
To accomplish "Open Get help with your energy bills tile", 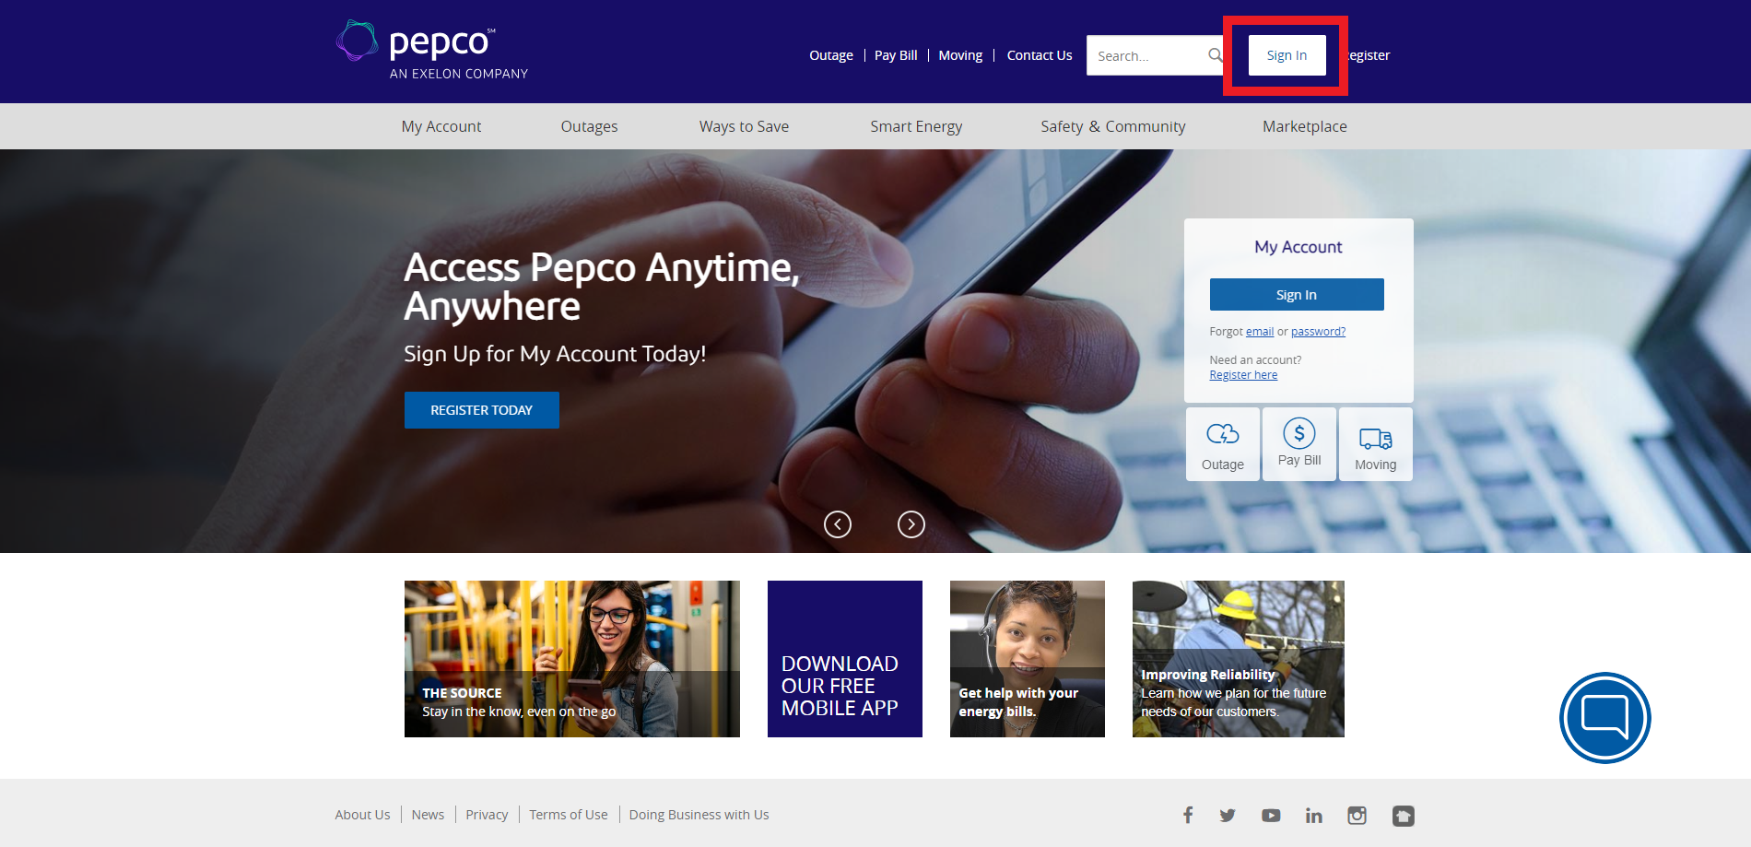I will click(x=1028, y=659).
